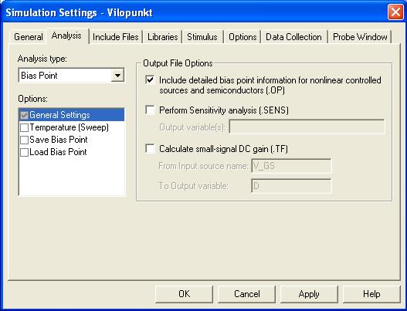Uncheck detailed bias point information (.OP)

pos(150,80)
